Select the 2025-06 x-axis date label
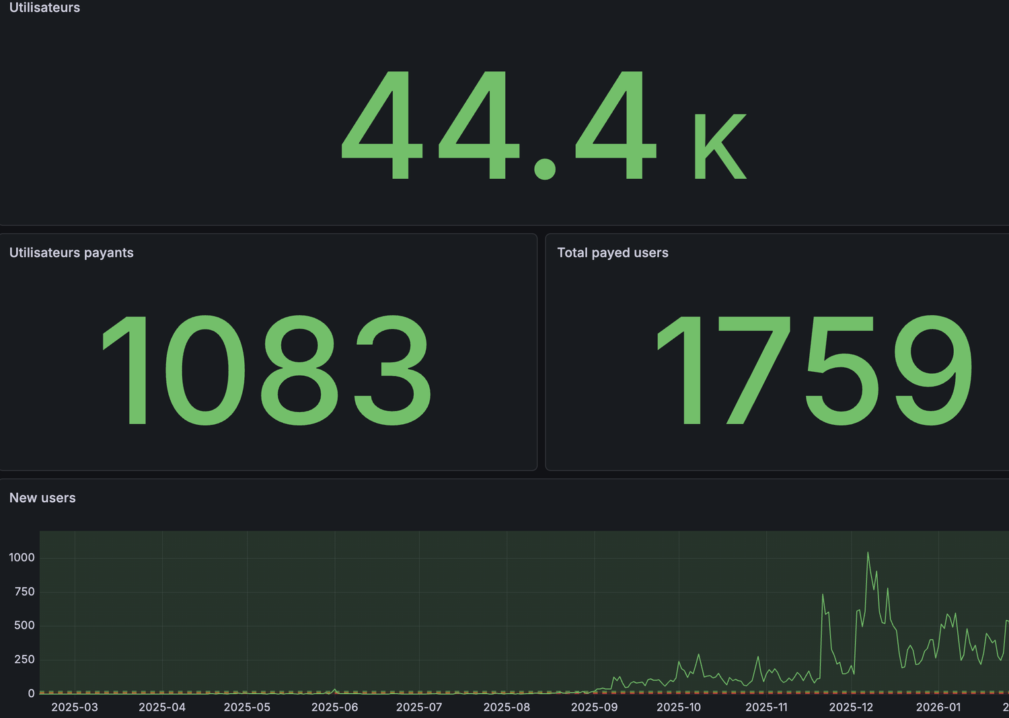The image size is (1009, 718). tap(334, 707)
